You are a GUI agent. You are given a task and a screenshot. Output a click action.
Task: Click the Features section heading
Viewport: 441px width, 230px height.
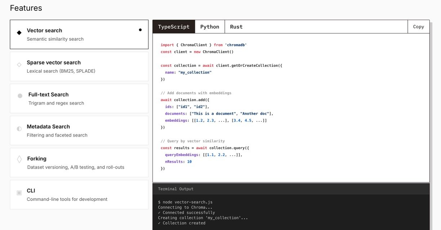(26, 8)
